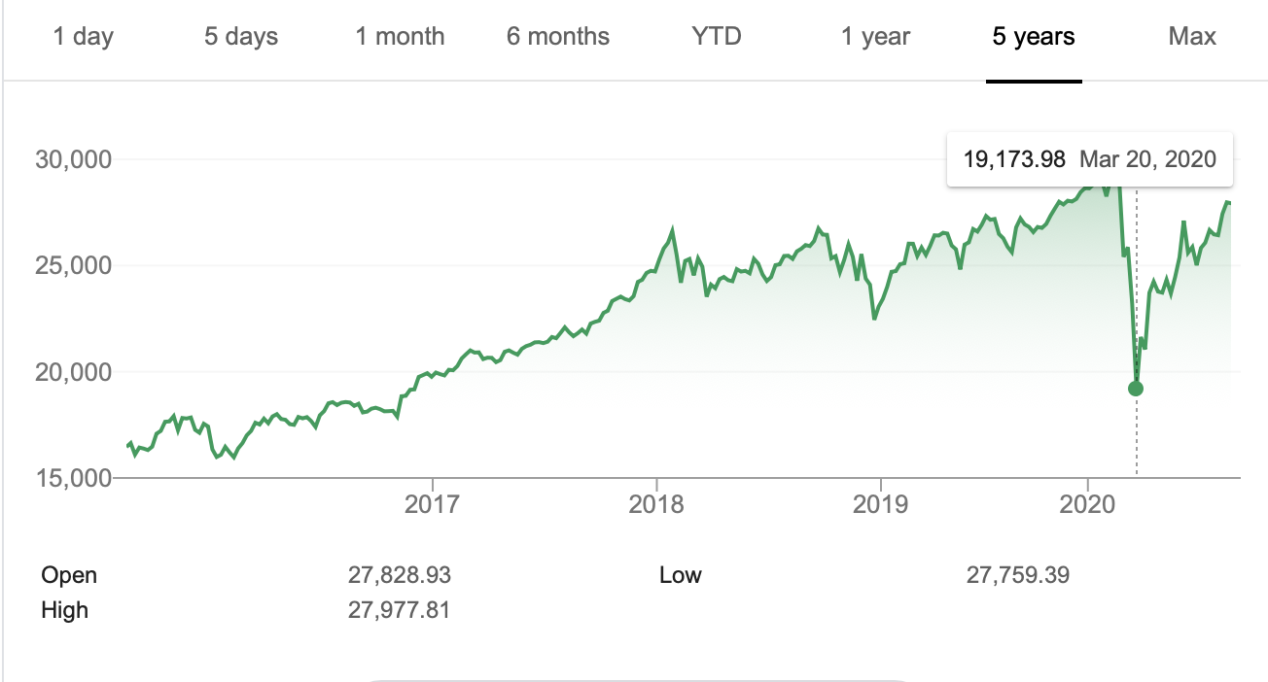Click the High value 27,977.81

coord(400,610)
